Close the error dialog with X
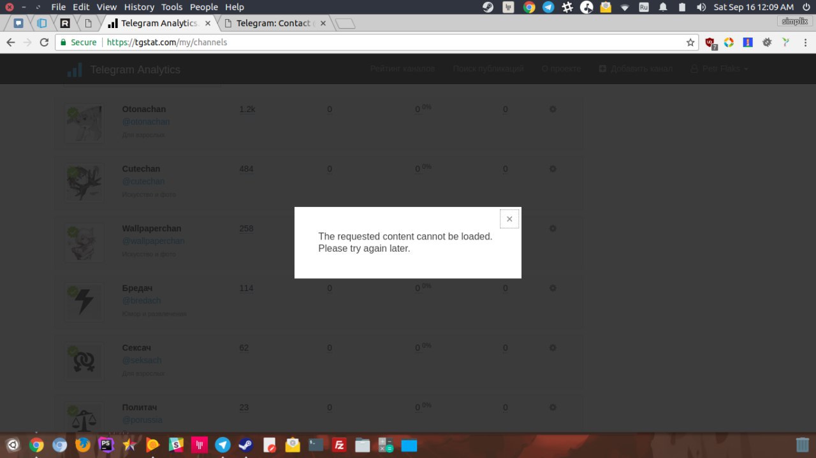This screenshot has height=458, width=816. pos(509,219)
